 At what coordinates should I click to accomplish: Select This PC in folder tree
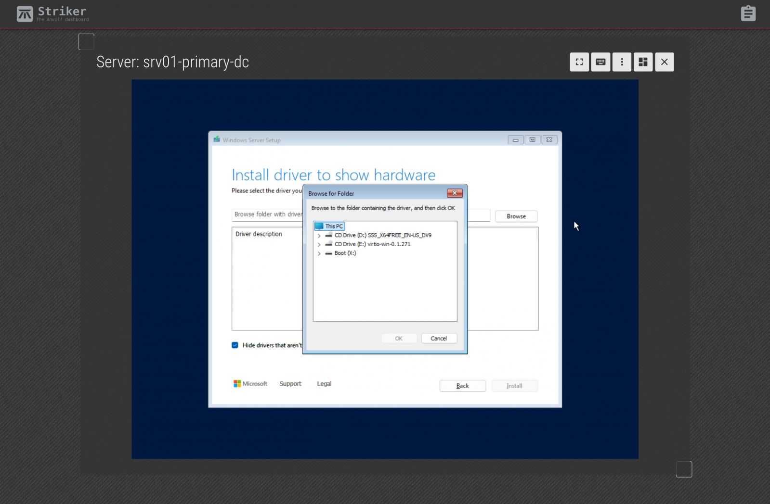pos(333,227)
